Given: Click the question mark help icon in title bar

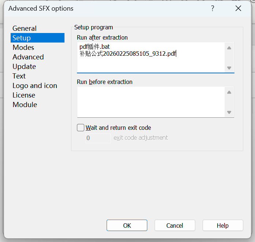Looking at the screenshot, I should point(212,8).
